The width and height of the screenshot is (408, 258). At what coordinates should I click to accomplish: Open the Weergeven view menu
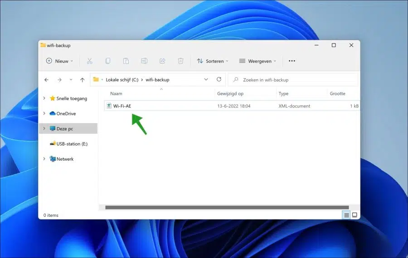coord(257,61)
